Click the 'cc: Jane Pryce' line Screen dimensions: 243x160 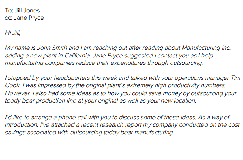pyautogui.click(x=24, y=18)
